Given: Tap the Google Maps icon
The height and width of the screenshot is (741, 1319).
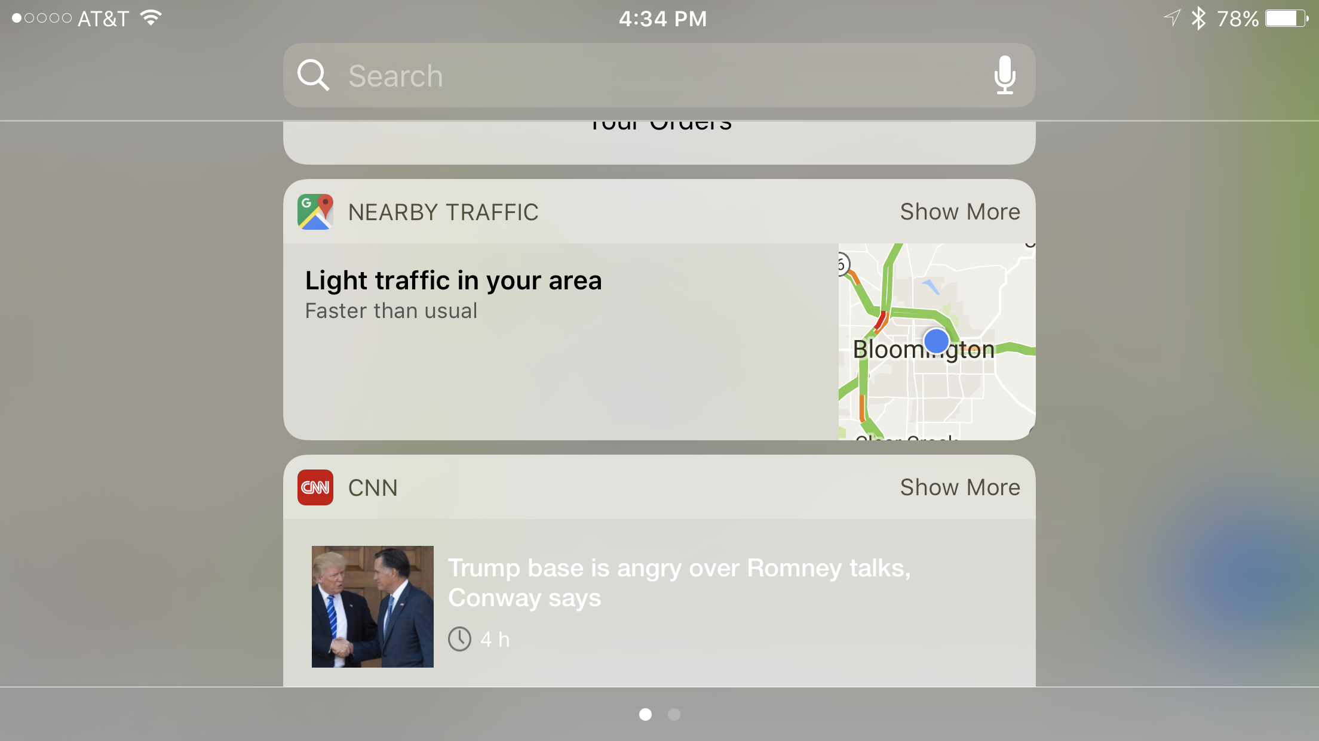Looking at the screenshot, I should (315, 211).
